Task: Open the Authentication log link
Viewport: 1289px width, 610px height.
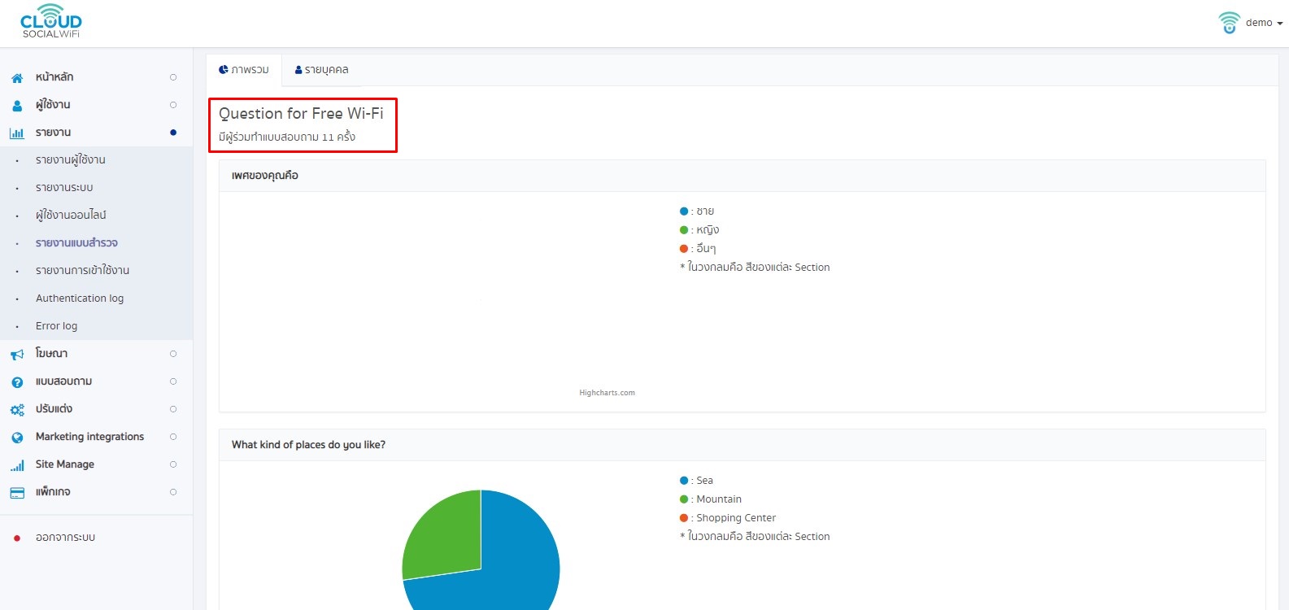Action: [80, 298]
